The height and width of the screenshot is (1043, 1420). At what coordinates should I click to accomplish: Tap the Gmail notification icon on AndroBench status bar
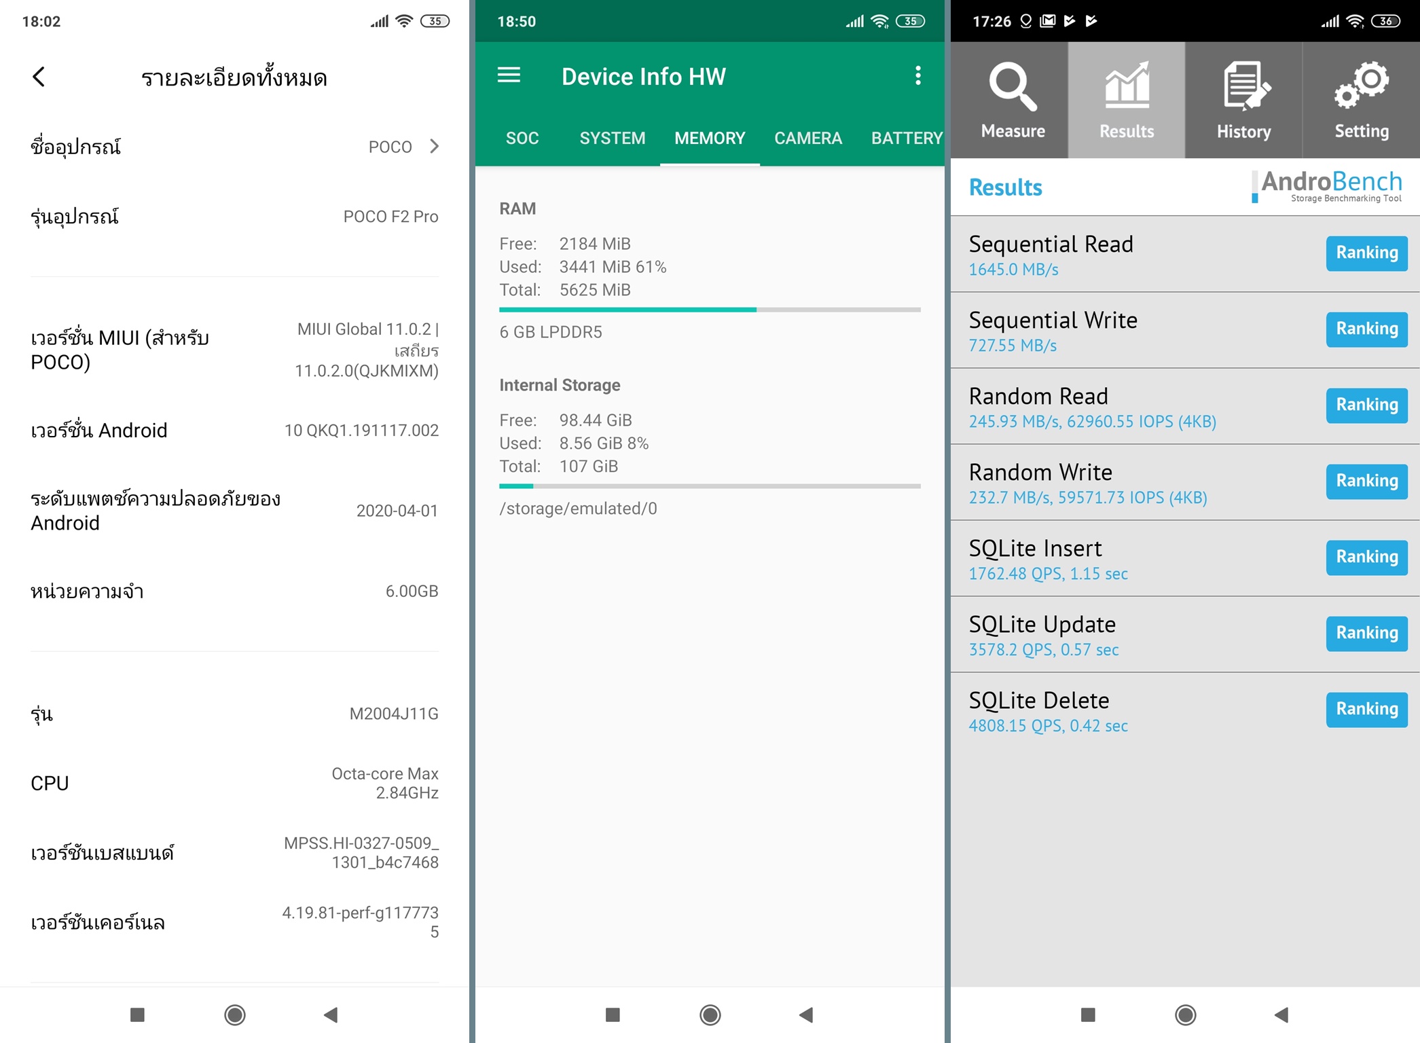[1048, 21]
